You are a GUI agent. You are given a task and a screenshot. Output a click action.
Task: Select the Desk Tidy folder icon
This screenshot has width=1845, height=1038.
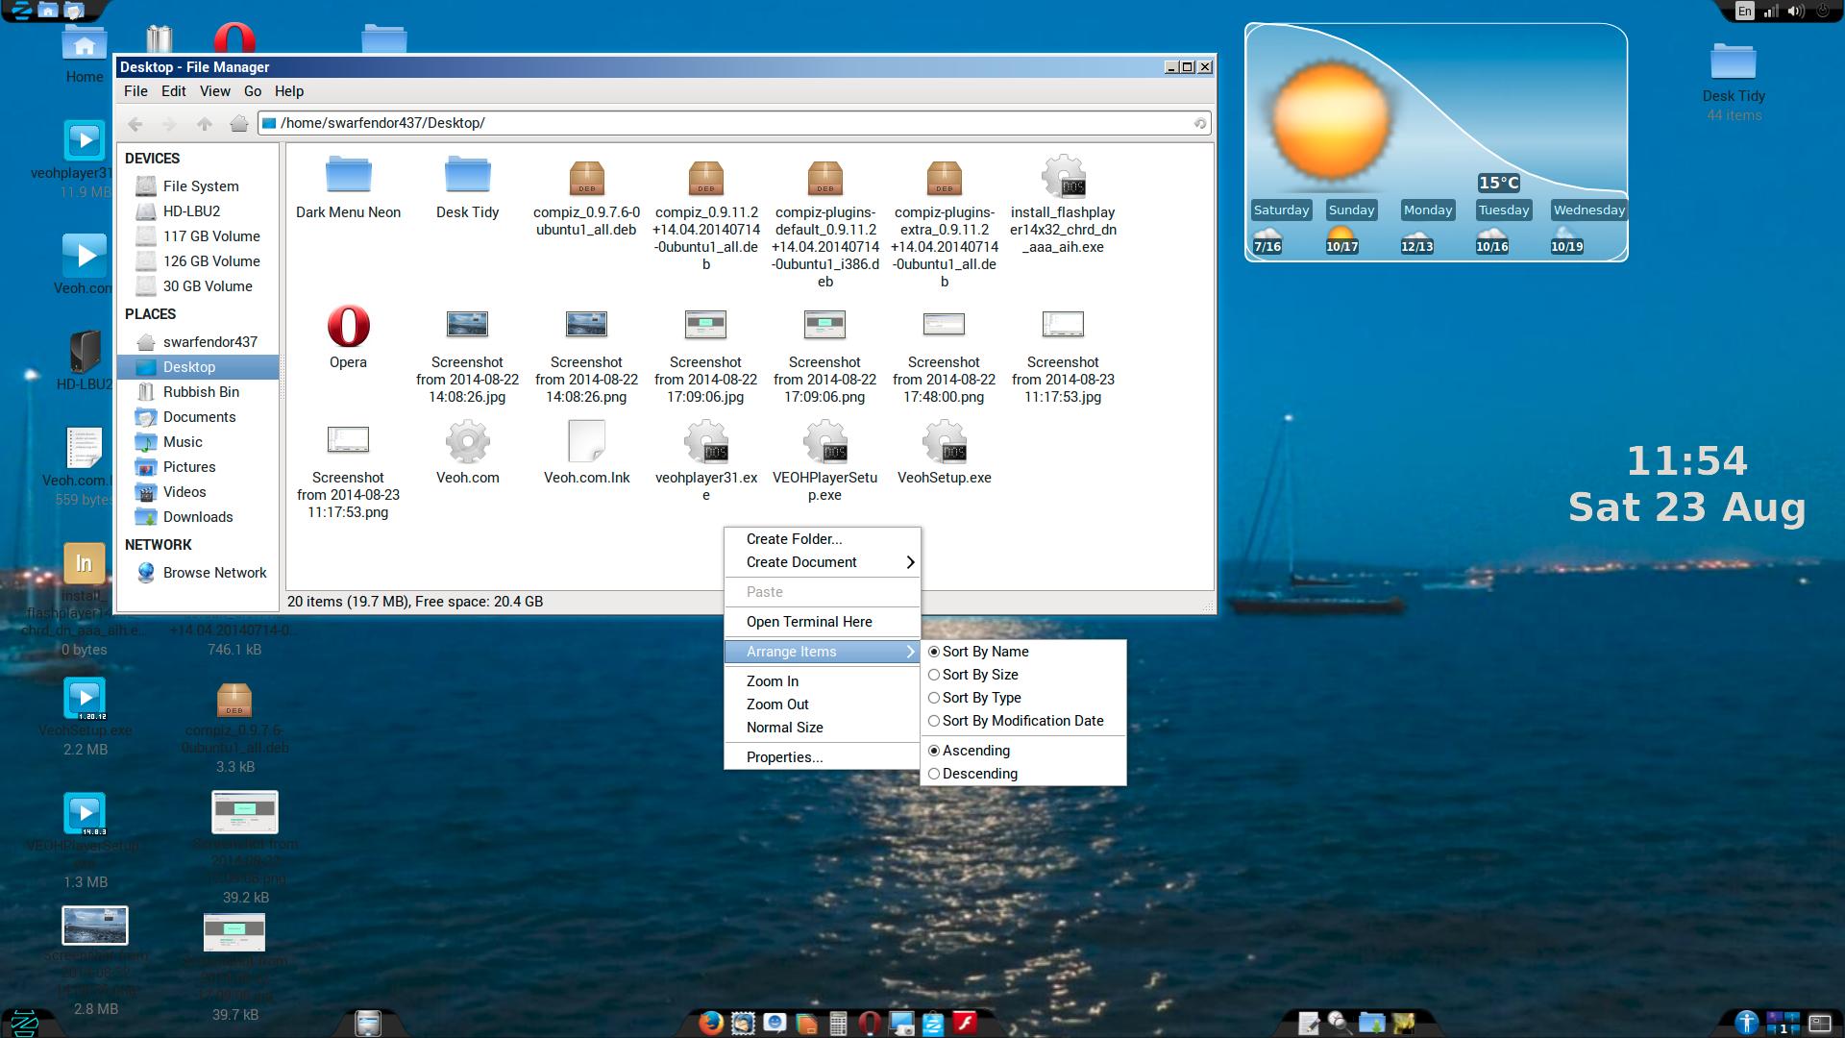tap(467, 177)
